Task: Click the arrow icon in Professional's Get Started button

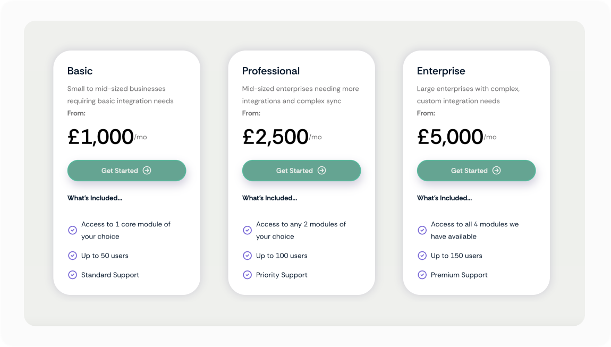Action: tap(322, 171)
